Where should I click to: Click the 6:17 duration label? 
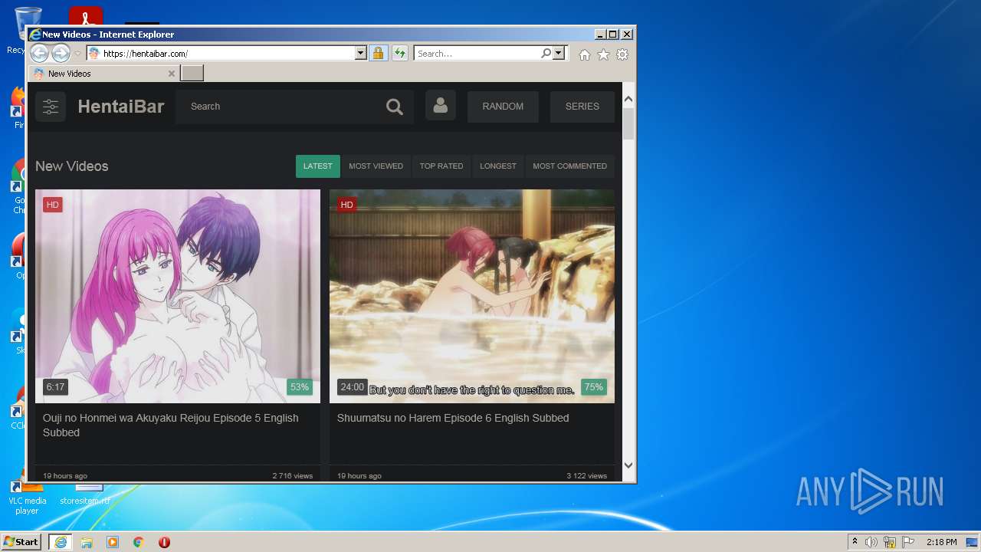click(x=55, y=387)
